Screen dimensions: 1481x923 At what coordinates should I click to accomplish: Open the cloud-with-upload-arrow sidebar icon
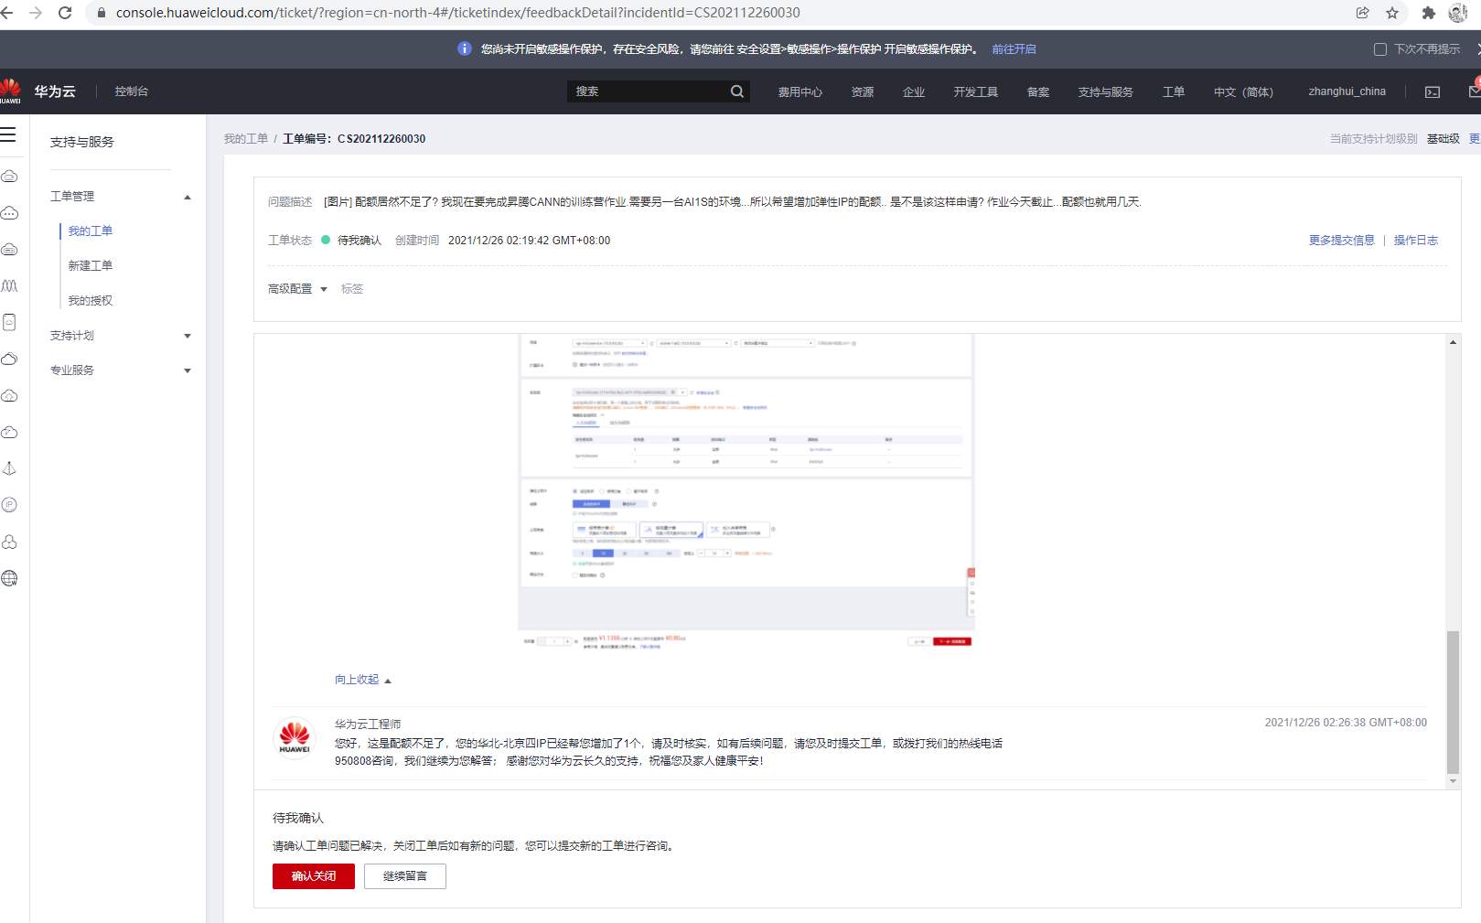[9, 395]
